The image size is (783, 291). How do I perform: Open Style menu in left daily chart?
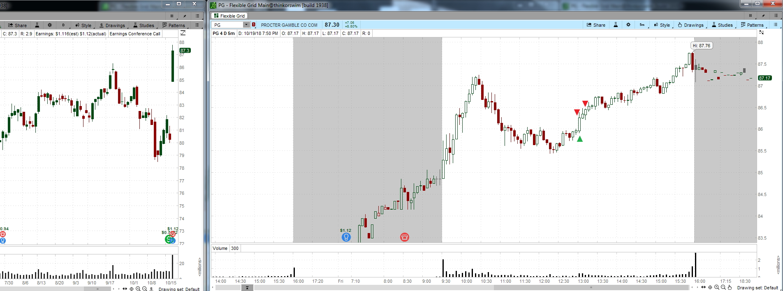(83, 25)
